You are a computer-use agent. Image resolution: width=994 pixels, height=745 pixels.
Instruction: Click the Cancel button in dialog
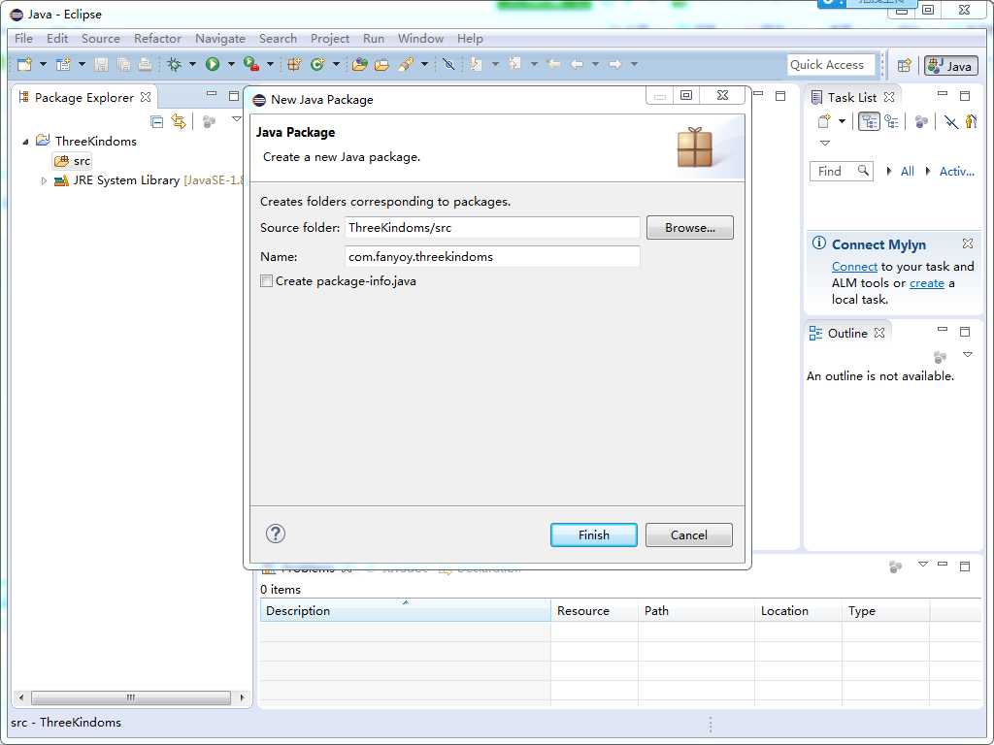click(x=688, y=534)
